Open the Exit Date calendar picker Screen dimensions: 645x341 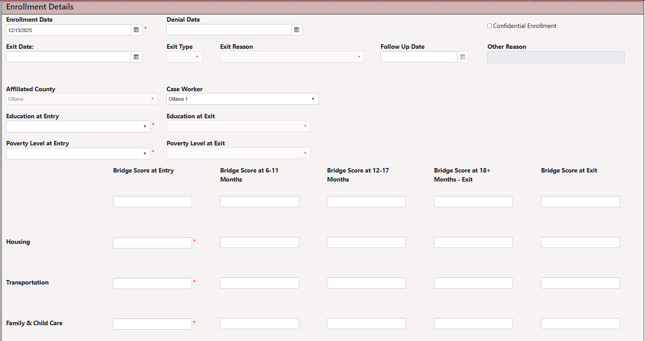(136, 56)
